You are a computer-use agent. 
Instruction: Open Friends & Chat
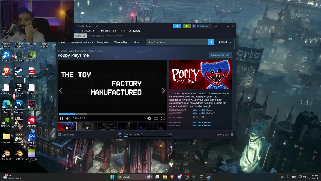coord(224,135)
